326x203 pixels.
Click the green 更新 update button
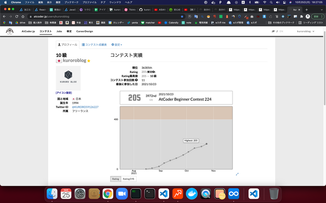[317, 16]
